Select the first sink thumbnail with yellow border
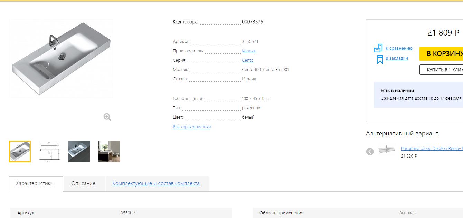Screen dimensions: 463x221 [x=20, y=151]
